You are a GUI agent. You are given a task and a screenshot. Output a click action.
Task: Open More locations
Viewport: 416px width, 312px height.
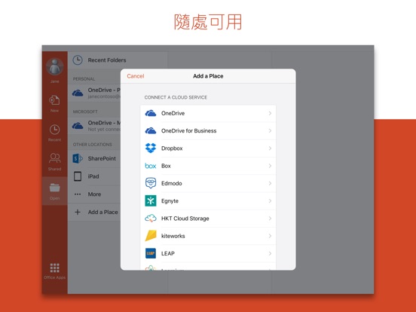coord(94,194)
